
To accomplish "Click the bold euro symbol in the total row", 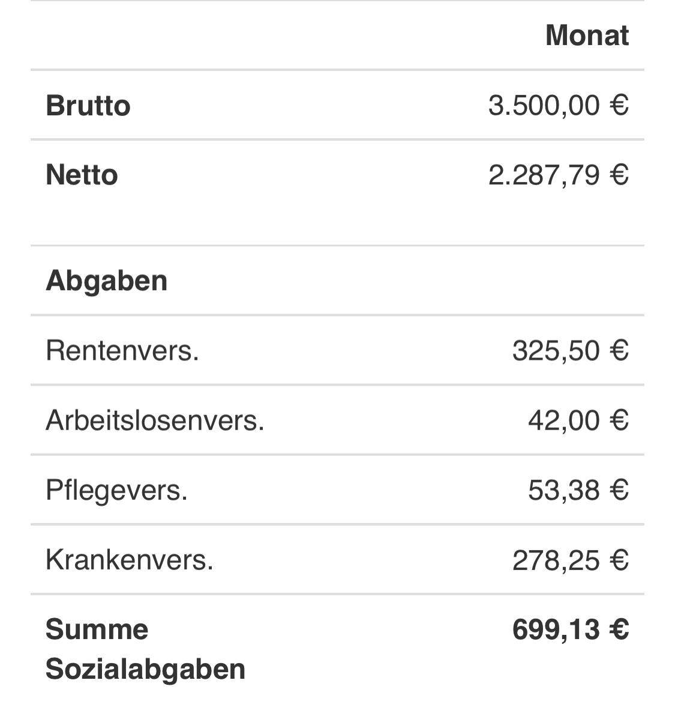I will (619, 630).
